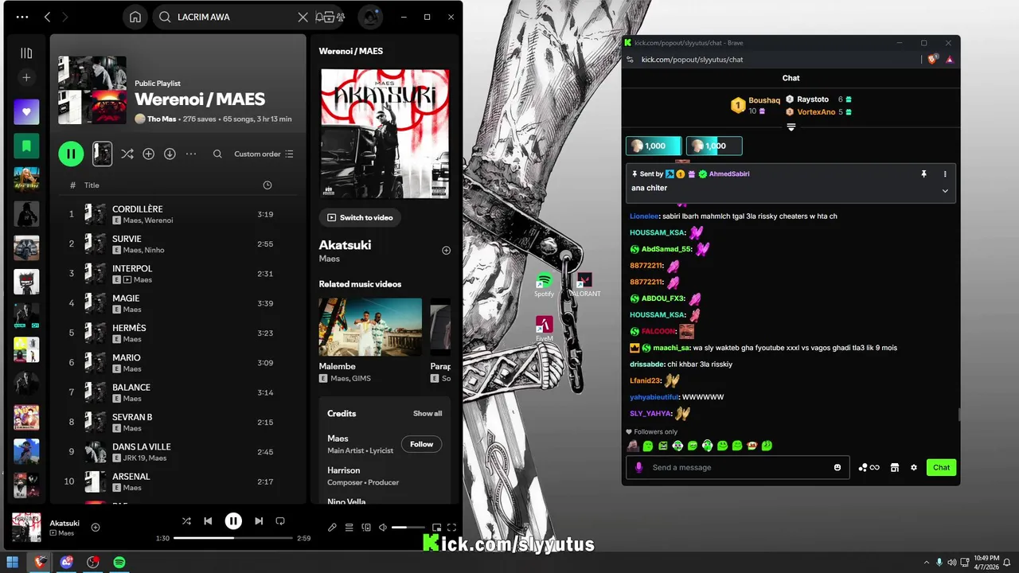Click the green Chat send button

point(941,467)
